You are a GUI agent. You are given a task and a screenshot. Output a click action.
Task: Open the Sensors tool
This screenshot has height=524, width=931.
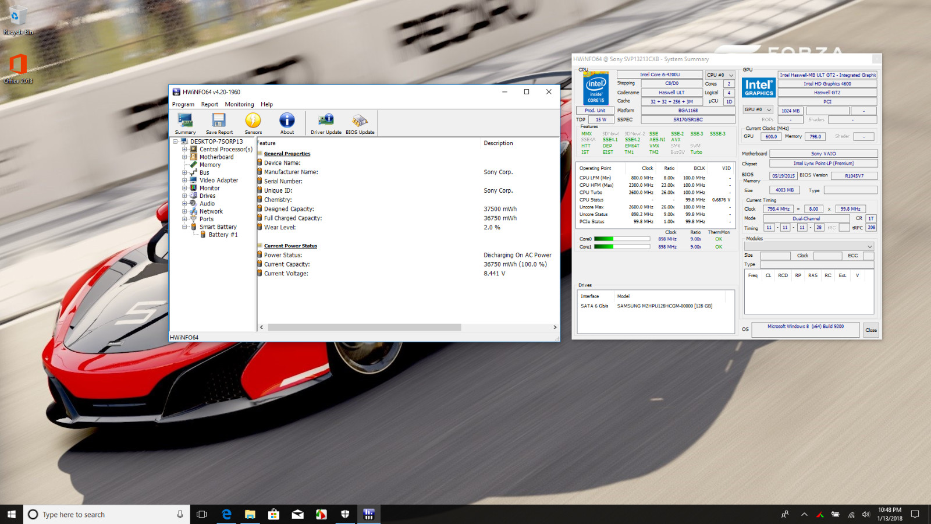click(253, 123)
